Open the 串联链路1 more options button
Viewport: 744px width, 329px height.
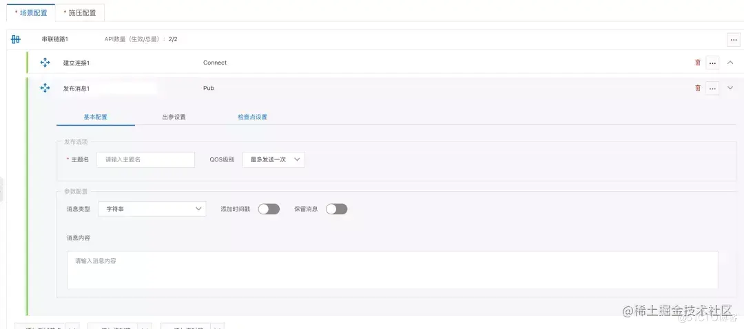coord(733,40)
